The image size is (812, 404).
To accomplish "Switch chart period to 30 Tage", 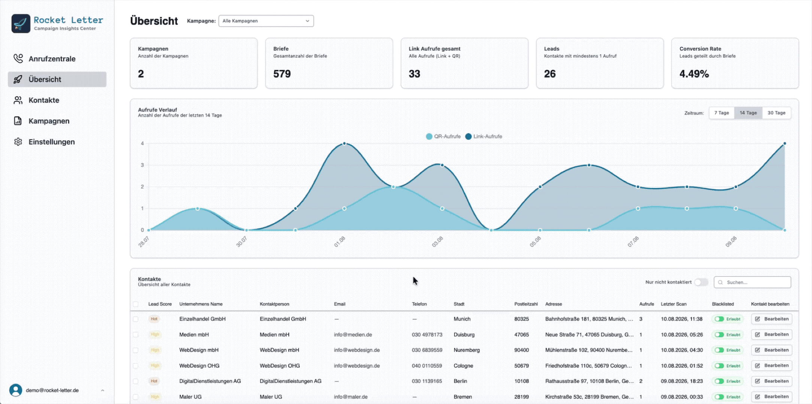I will pos(776,113).
